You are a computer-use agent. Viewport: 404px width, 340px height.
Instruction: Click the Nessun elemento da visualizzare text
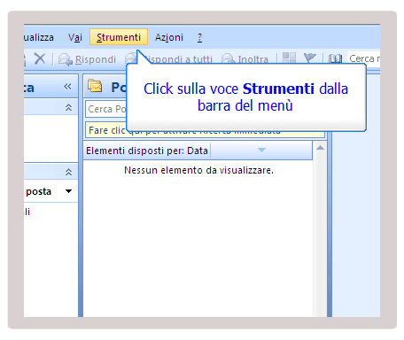[x=198, y=170]
